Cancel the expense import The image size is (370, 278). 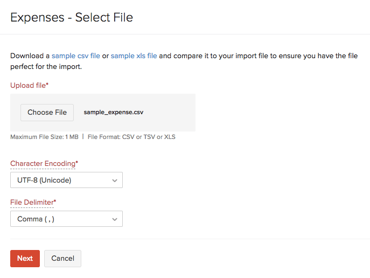point(62,259)
